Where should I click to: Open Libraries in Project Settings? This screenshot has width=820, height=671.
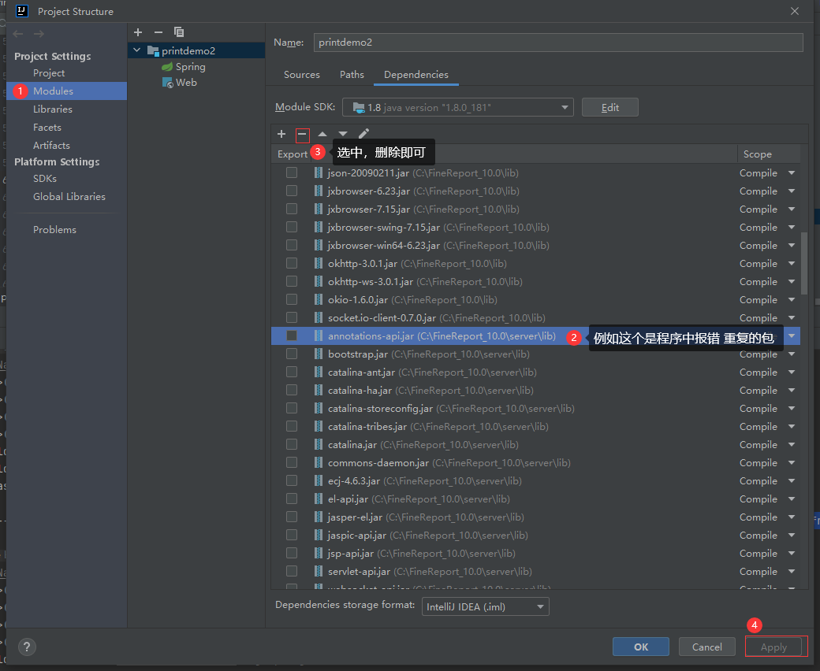coord(53,109)
